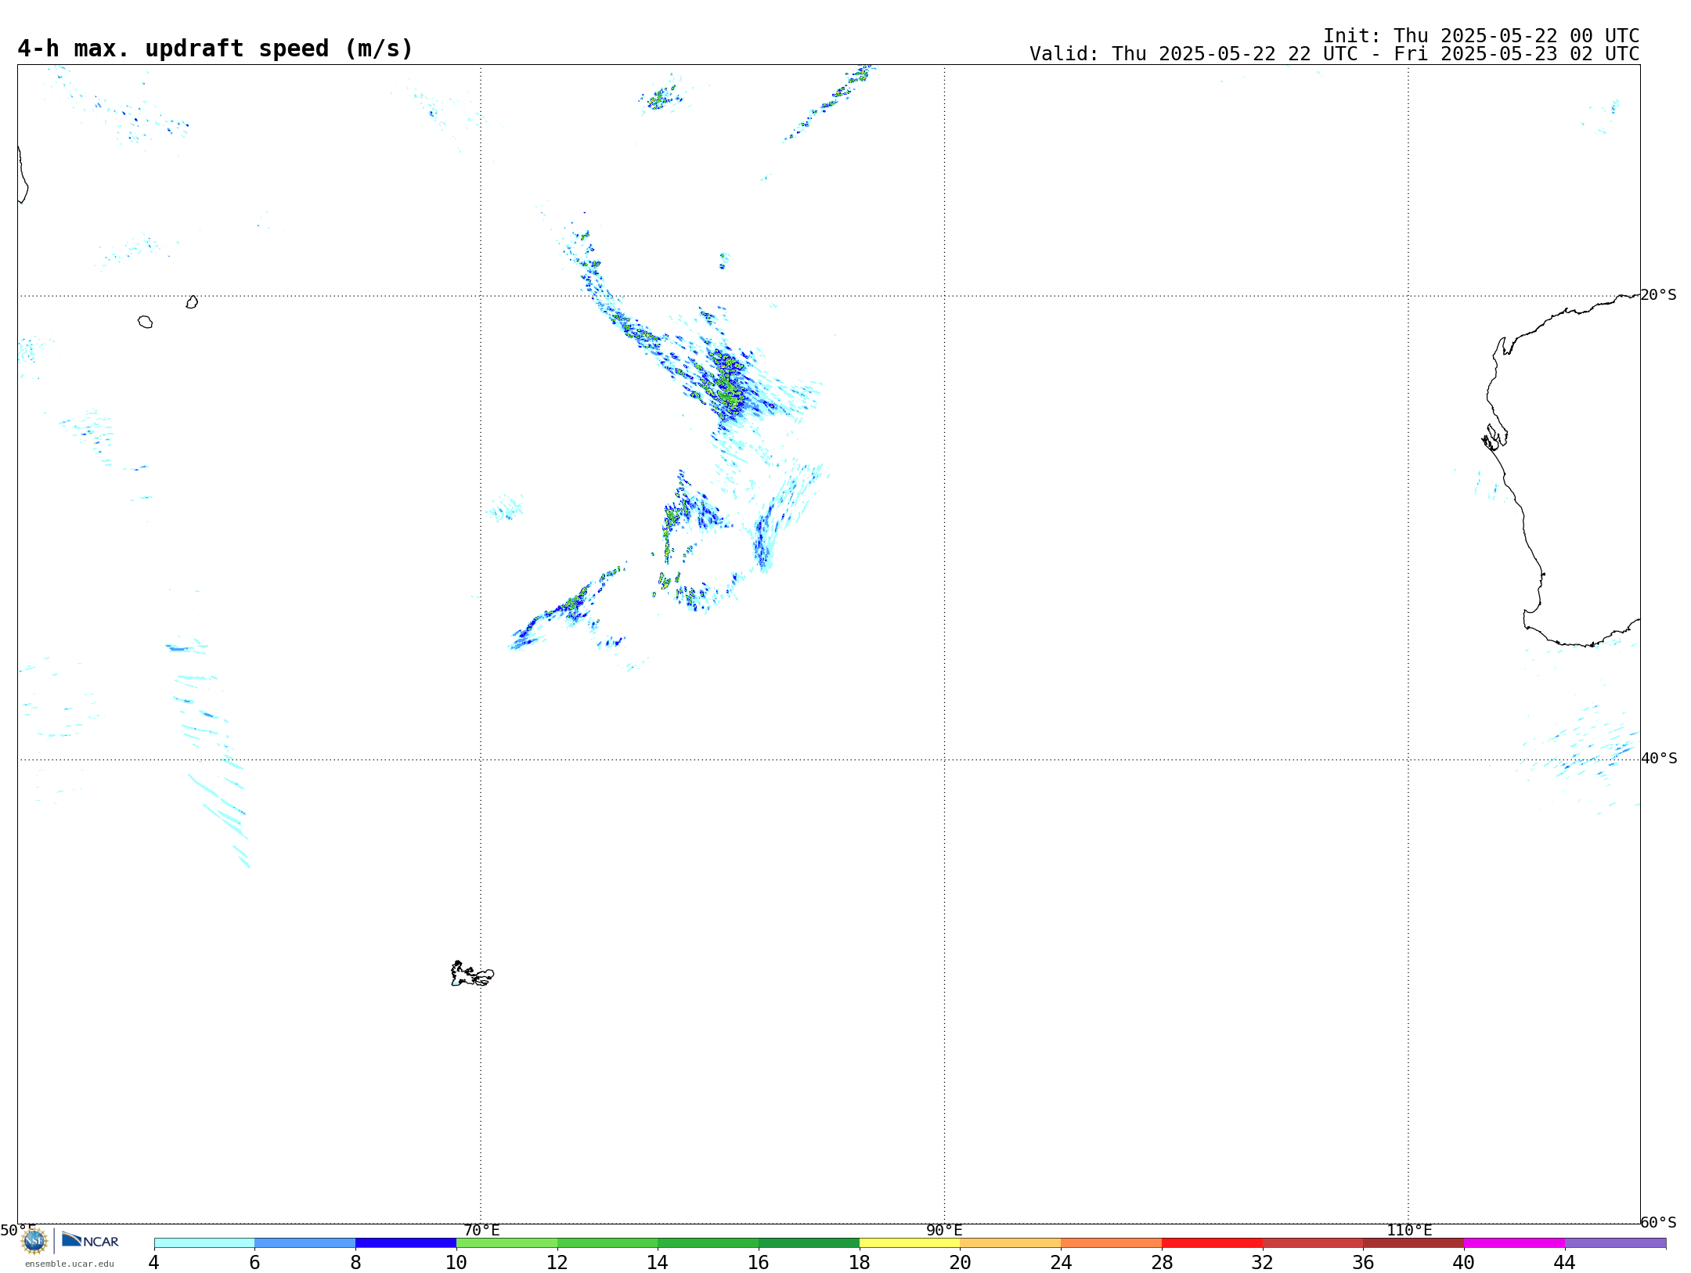Select the medium blue 6–8 m/s swatch

[x=305, y=1242]
